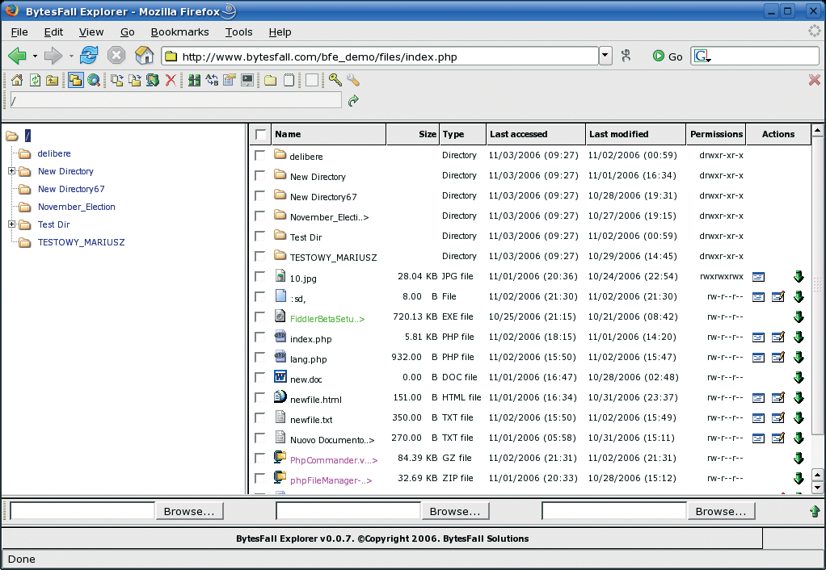This screenshot has width=826, height=570.
Task: Click the home icon in the explorer toolbar
Action: pos(17,80)
